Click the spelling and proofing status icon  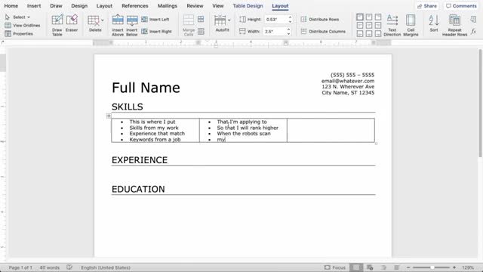[x=69, y=267]
